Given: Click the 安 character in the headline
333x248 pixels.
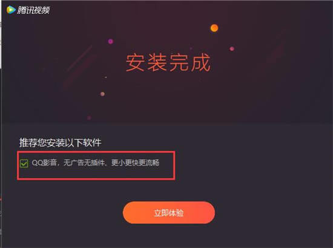Looking at the screenshot, I should 136,62.
